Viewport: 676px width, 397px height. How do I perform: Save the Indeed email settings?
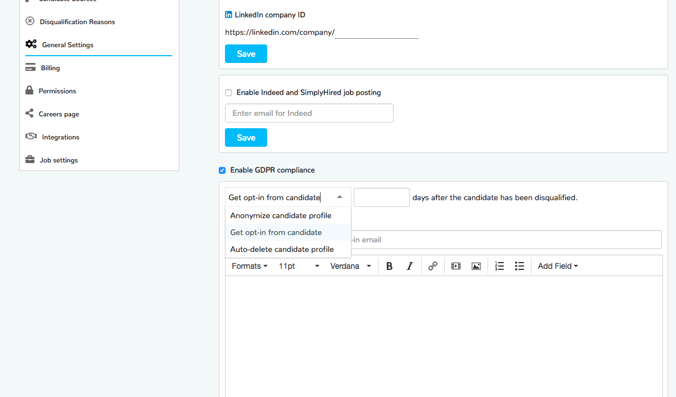246,138
